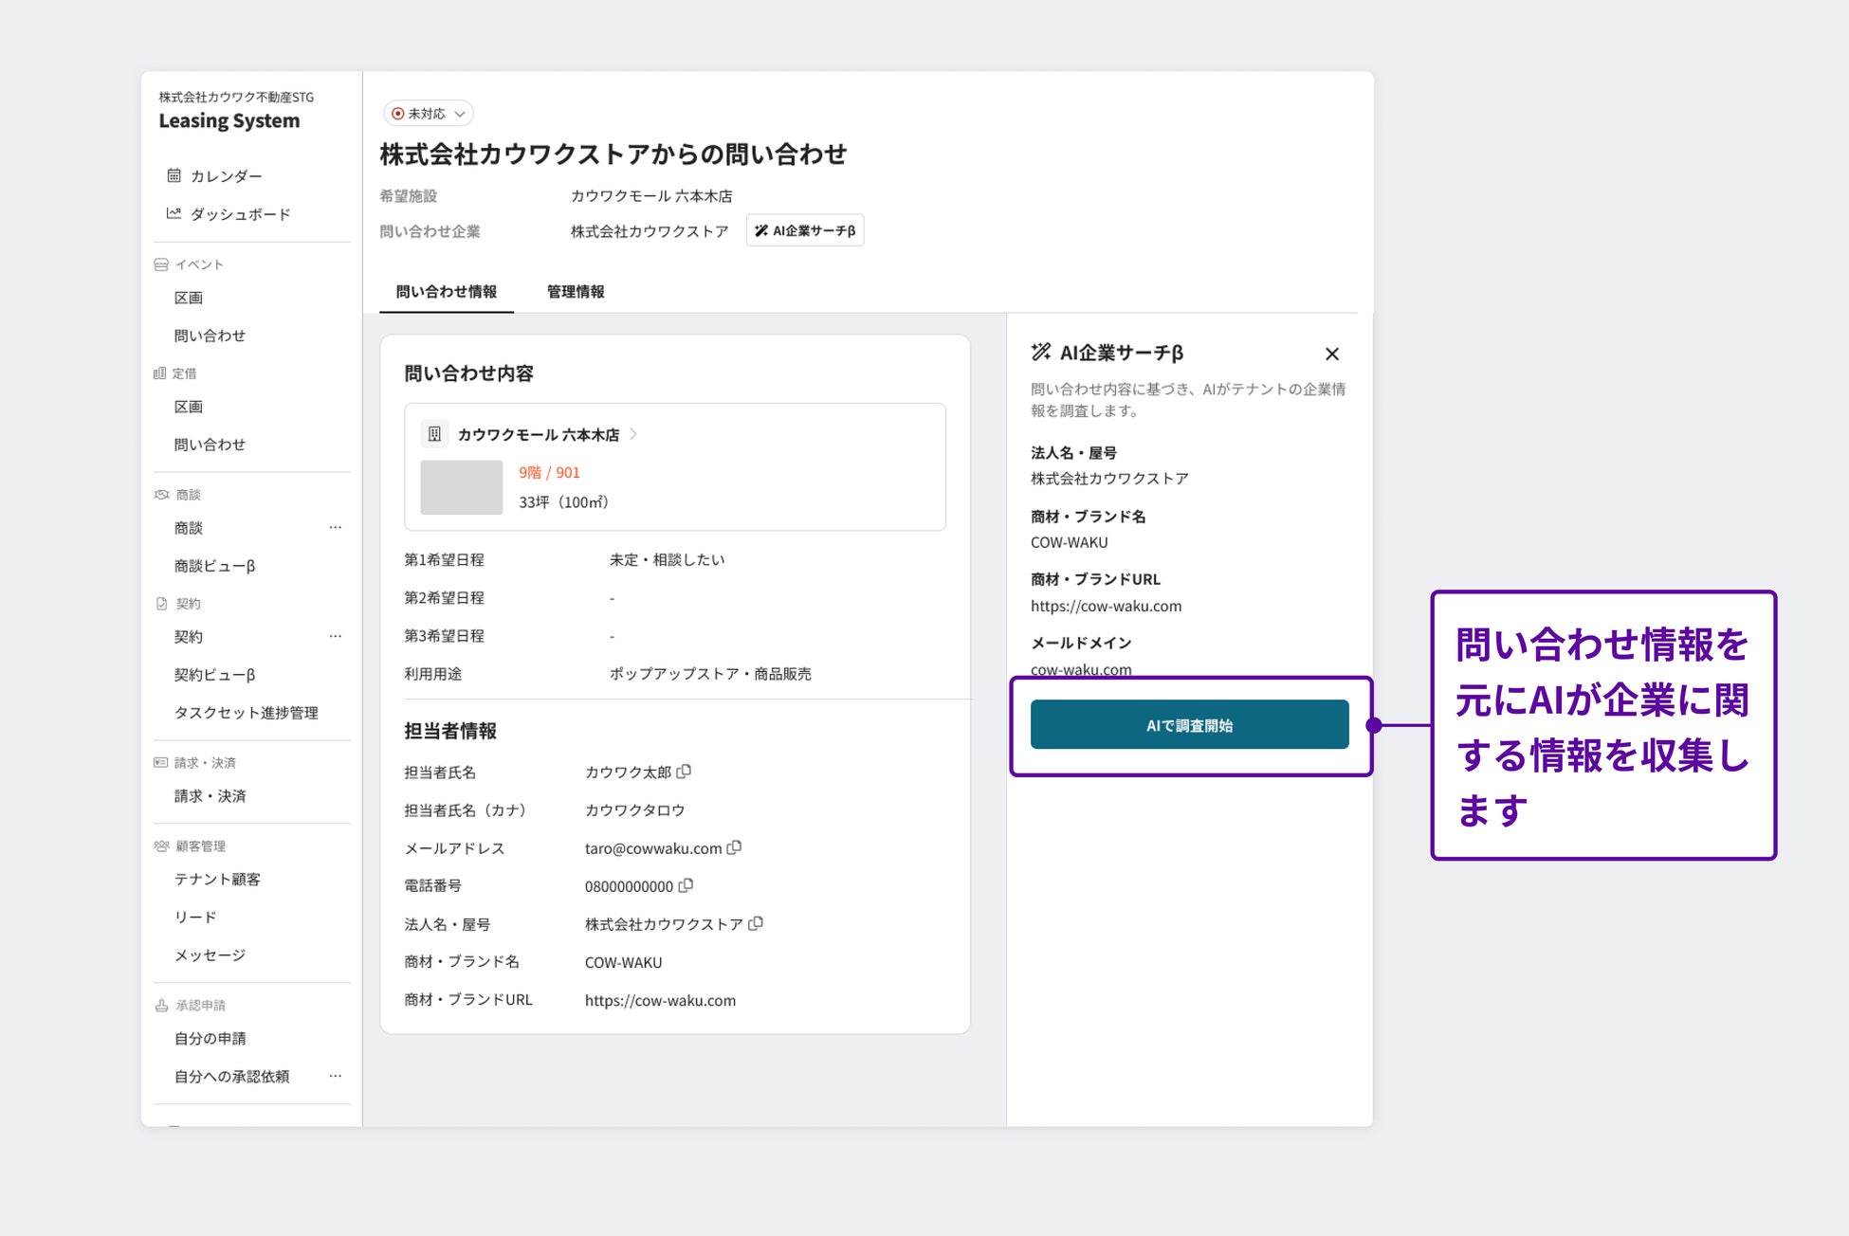Expand the カウワクモール 六本木店 facility chevron

[633, 434]
